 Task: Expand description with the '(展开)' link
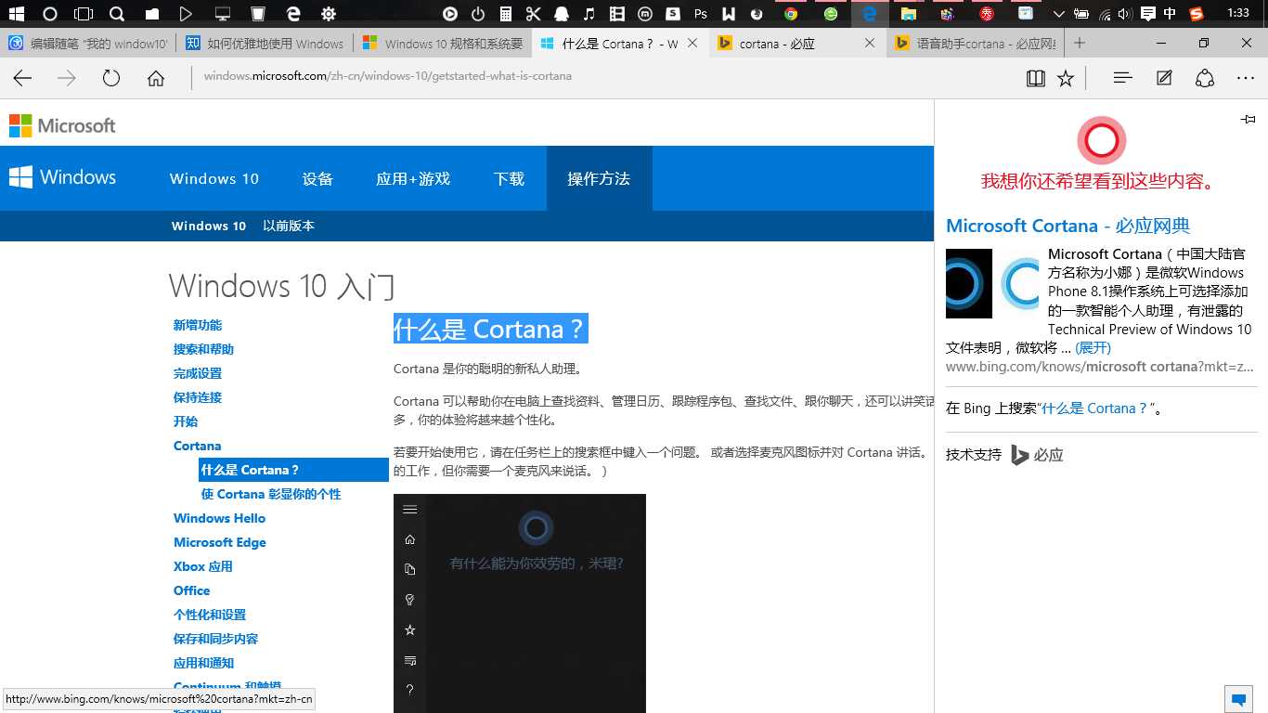tap(1093, 347)
